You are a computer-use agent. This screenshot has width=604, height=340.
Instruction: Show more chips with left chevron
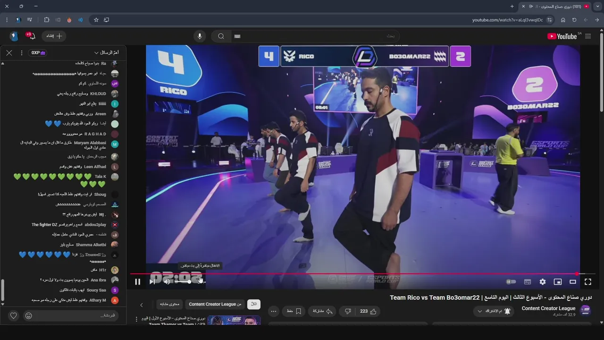141,305
